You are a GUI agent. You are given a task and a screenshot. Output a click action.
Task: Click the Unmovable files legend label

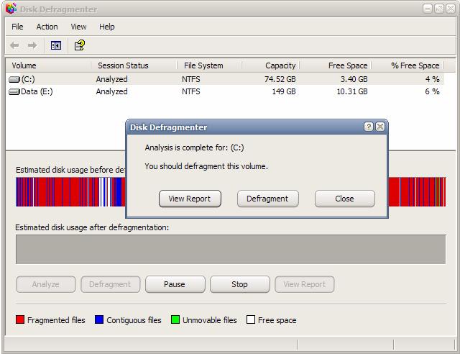click(210, 320)
